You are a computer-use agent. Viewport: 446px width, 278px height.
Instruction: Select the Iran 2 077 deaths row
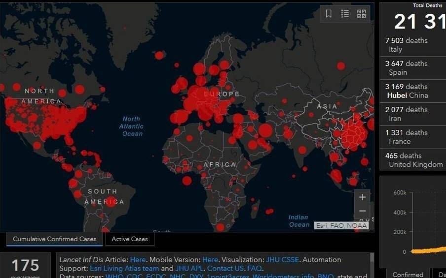413,114
